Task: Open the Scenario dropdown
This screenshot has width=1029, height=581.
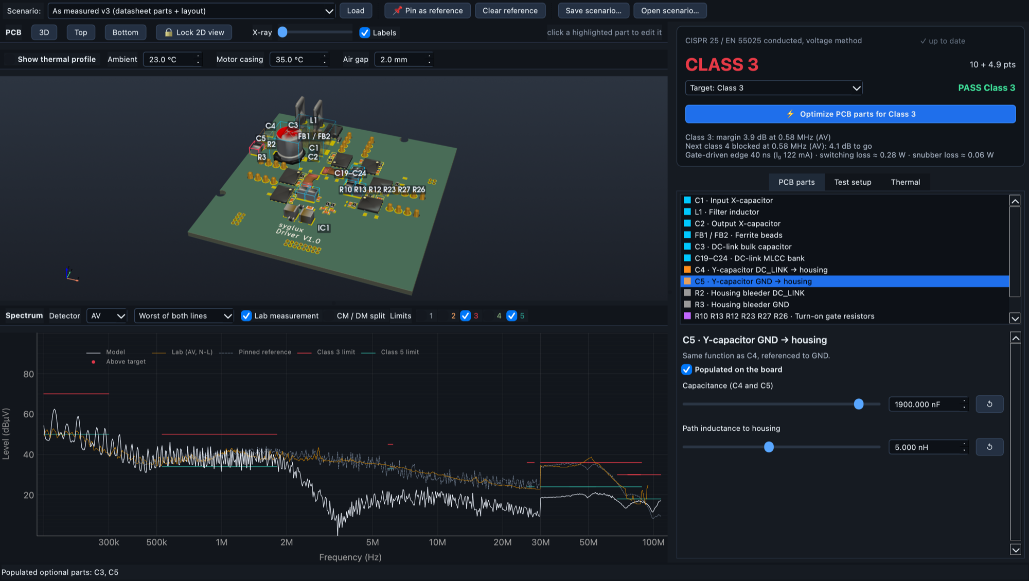Action: (191, 11)
